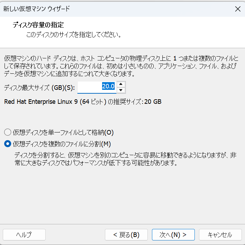The image size is (245, 245).
Task: Proceed with the 次へ(N) button
Action: pyautogui.click(x=173, y=235)
